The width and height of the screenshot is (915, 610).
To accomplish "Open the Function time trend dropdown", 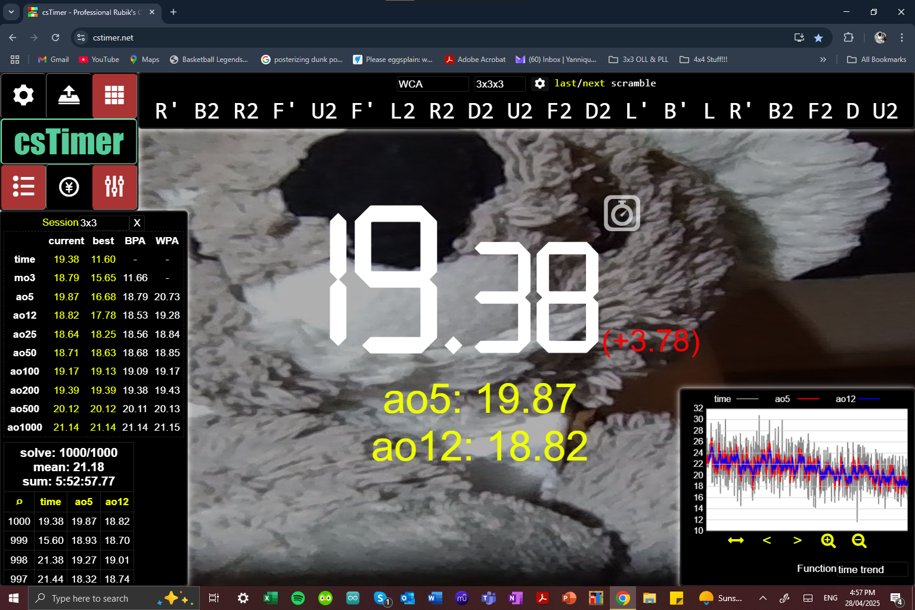I will pos(872,569).
